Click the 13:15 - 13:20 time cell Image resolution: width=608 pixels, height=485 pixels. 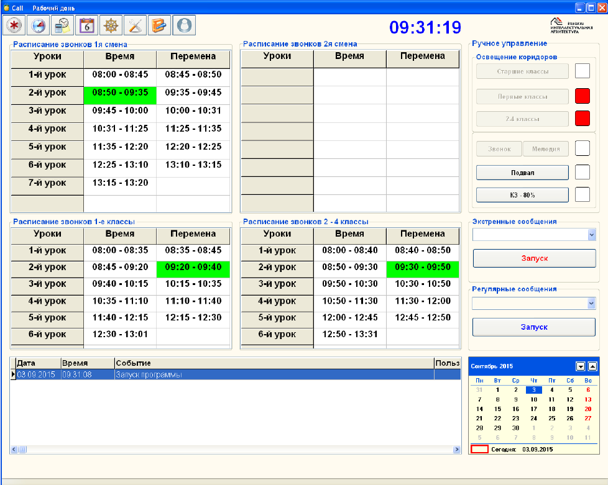(x=120, y=186)
